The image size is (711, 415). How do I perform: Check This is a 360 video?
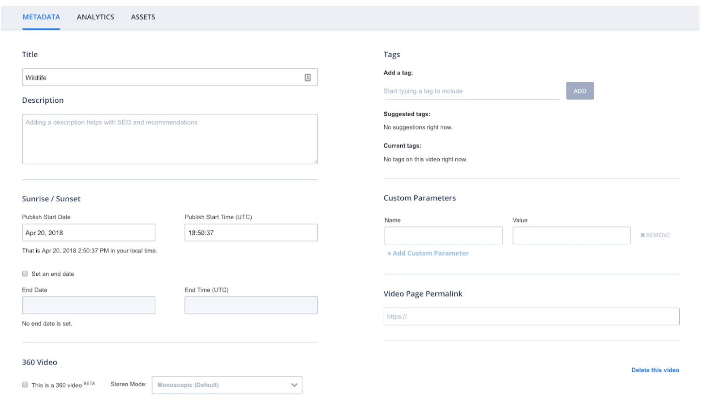point(25,385)
